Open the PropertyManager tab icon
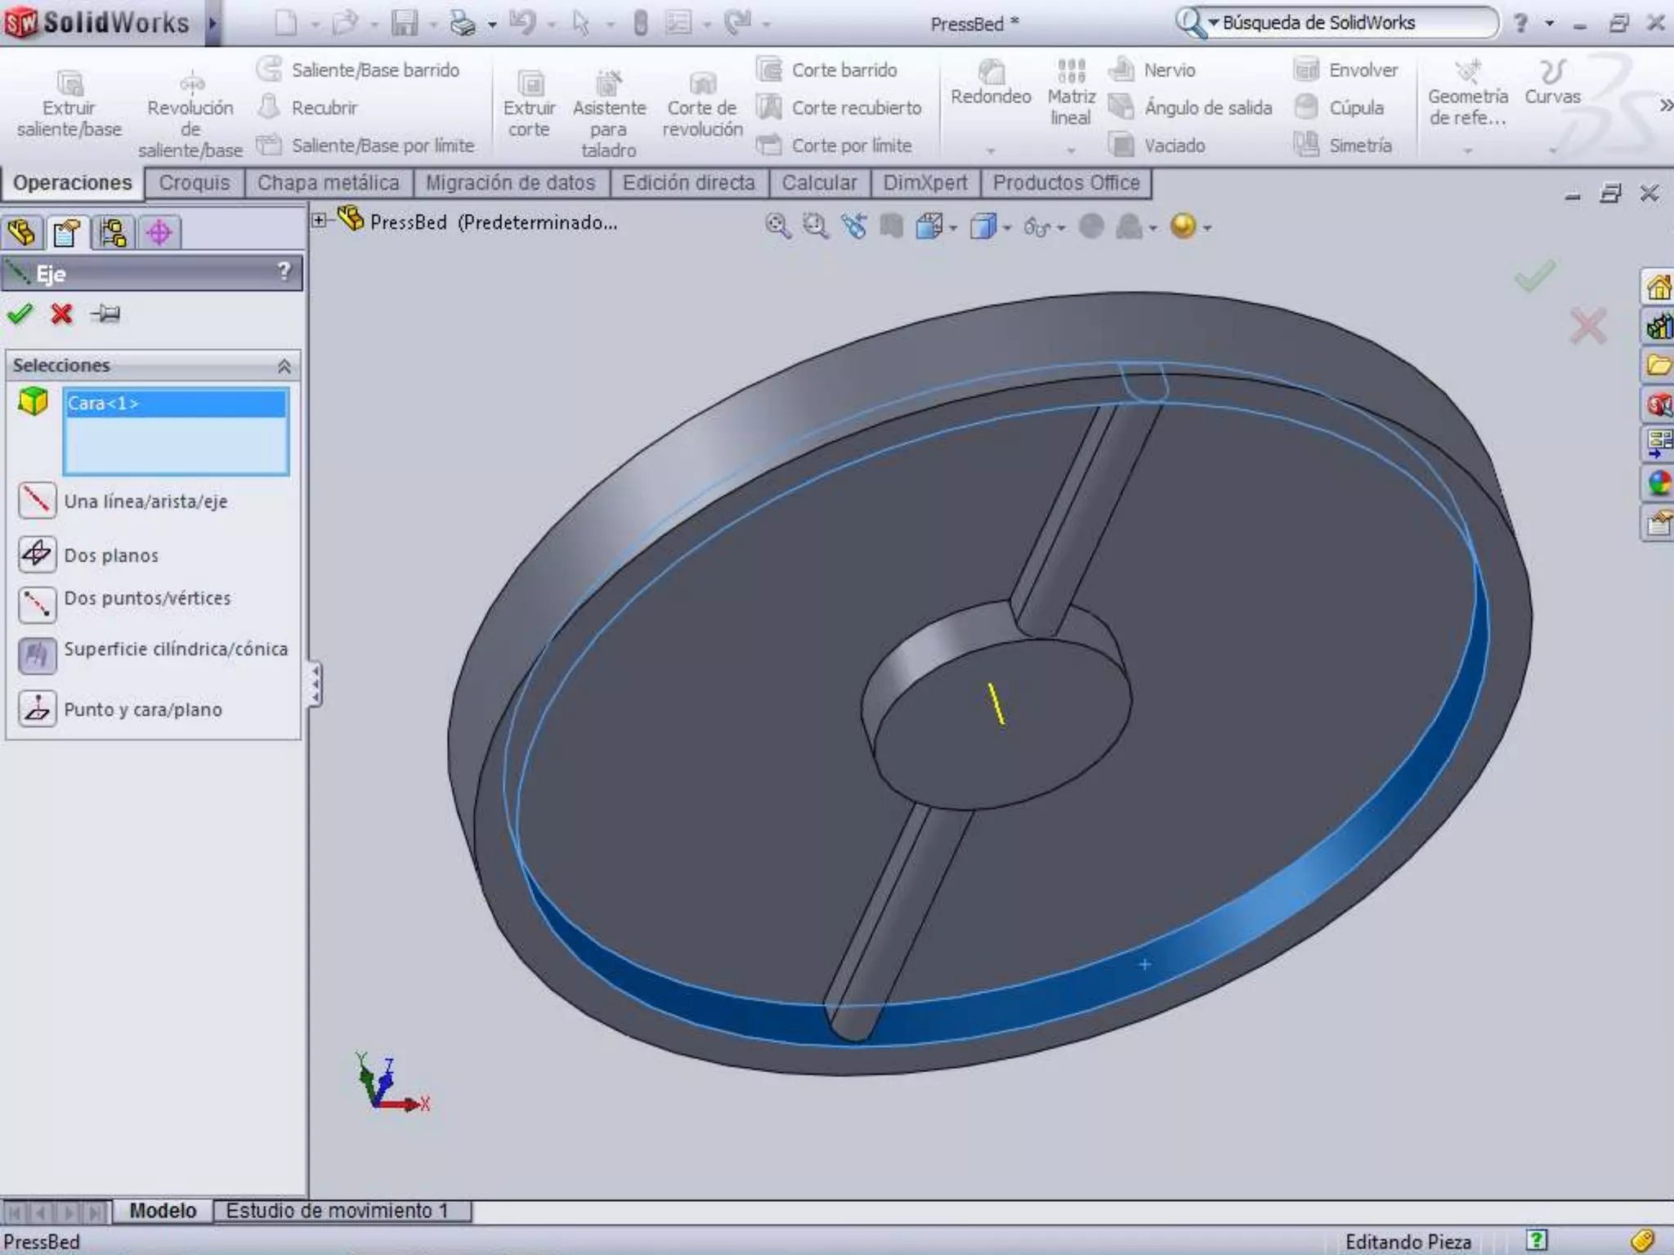Screen dimensions: 1674x1255 point(67,234)
